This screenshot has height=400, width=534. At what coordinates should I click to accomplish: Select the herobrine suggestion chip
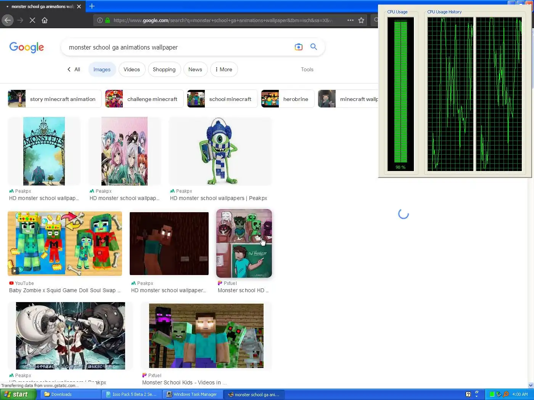click(288, 99)
